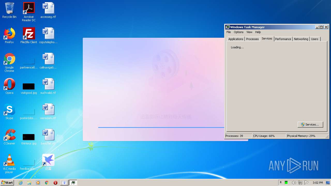Click the CPU Usage: 68% status text

tap(264, 136)
